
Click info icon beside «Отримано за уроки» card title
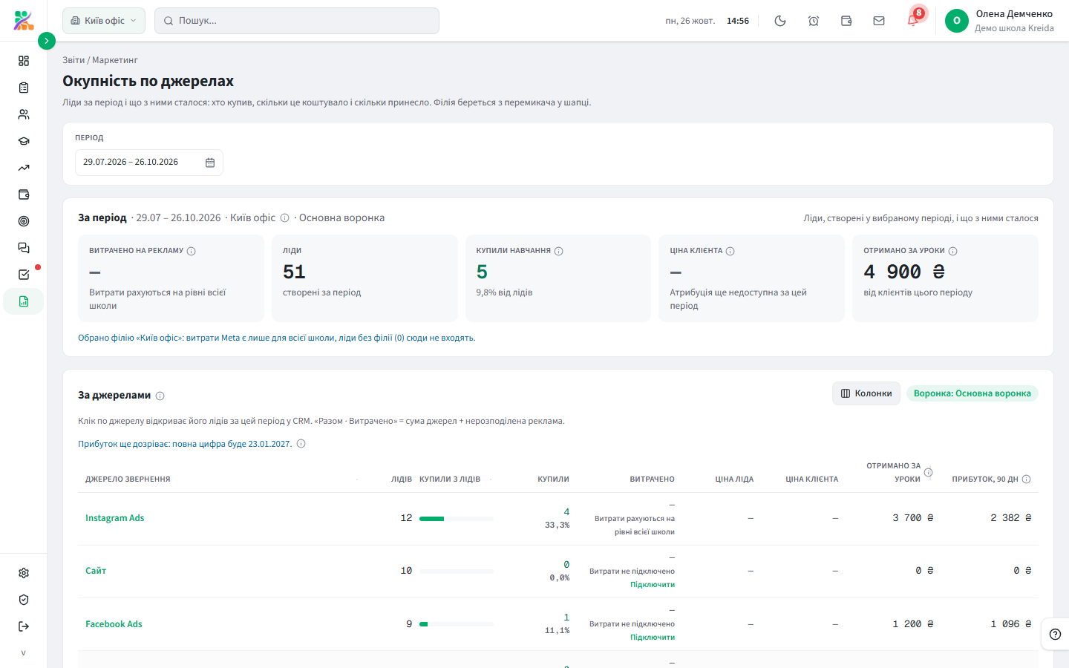pyautogui.click(x=953, y=251)
